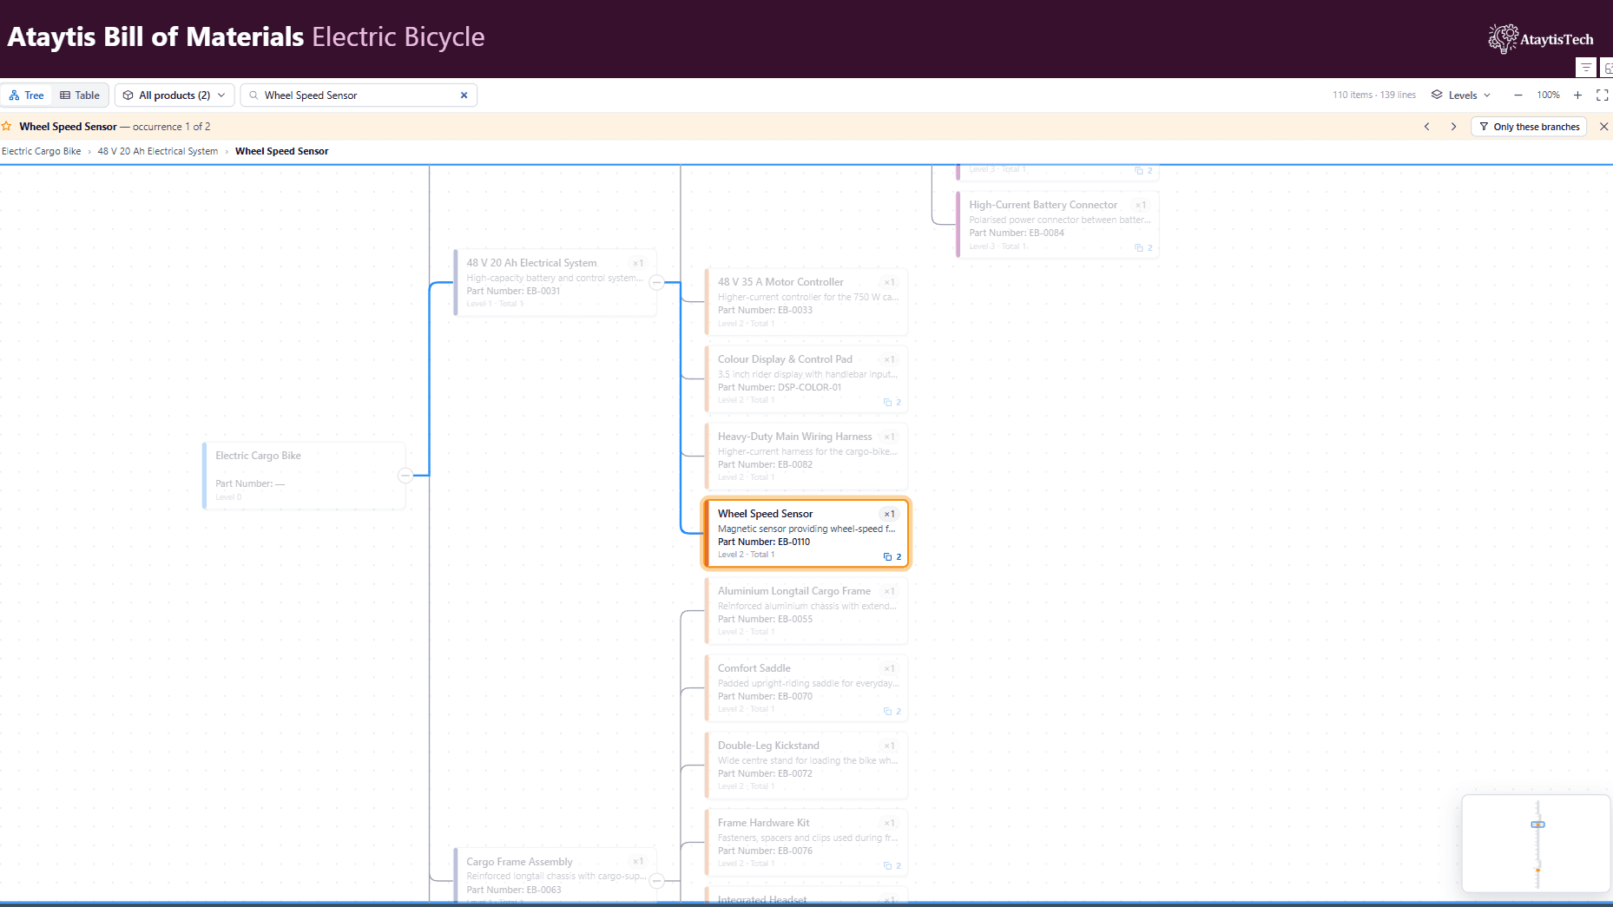Open the All products dropdown
1613x907 pixels.
tap(174, 95)
